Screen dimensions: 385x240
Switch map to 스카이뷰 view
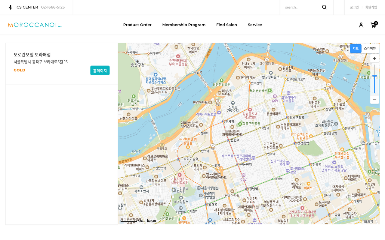click(x=370, y=49)
